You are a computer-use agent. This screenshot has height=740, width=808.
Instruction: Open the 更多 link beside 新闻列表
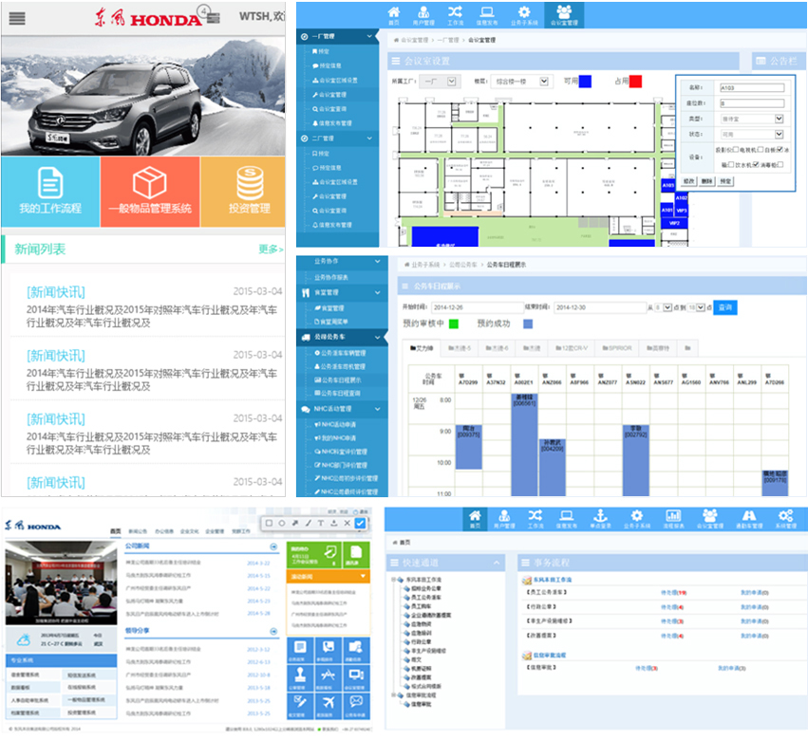pos(271,250)
